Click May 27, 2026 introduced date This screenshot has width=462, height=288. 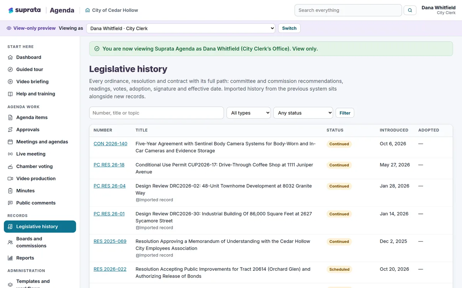(x=395, y=165)
